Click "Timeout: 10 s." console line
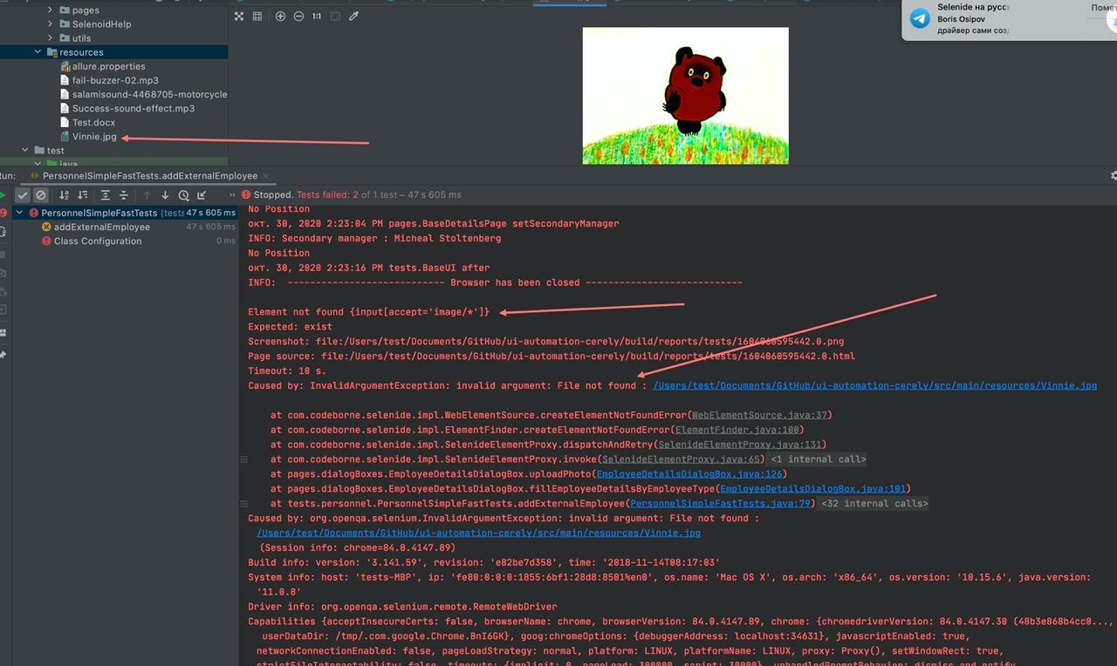The width and height of the screenshot is (1117, 666). click(287, 370)
